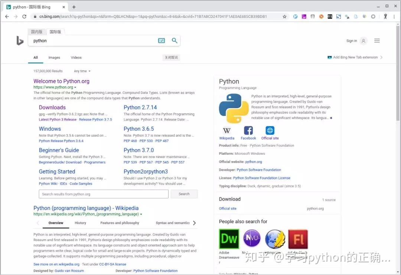The width and height of the screenshot is (401, 275).
Task: Click the Official site globe icon
Action: coord(270,131)
